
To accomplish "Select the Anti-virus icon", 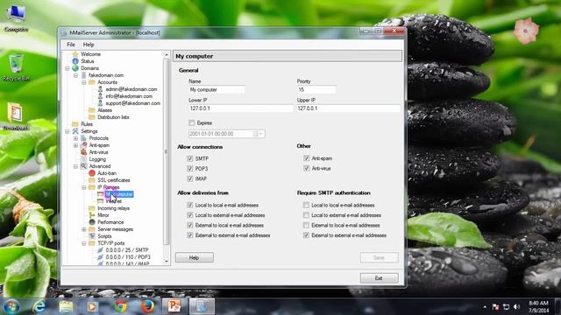I will pos(84,152).
